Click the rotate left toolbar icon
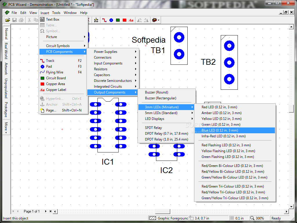The width and height of the screenshot is (297, 223). click(140, 20)
